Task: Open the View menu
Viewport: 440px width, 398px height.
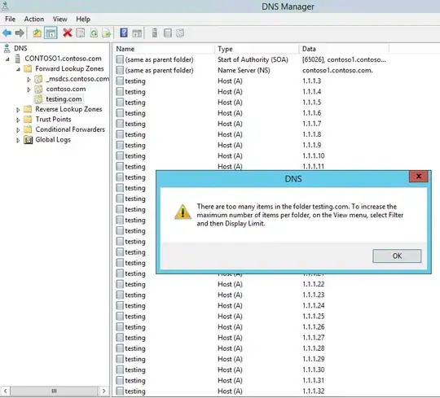Action: pos(60,19)
